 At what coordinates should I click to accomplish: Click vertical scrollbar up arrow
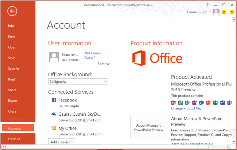[x=234, y=19]
